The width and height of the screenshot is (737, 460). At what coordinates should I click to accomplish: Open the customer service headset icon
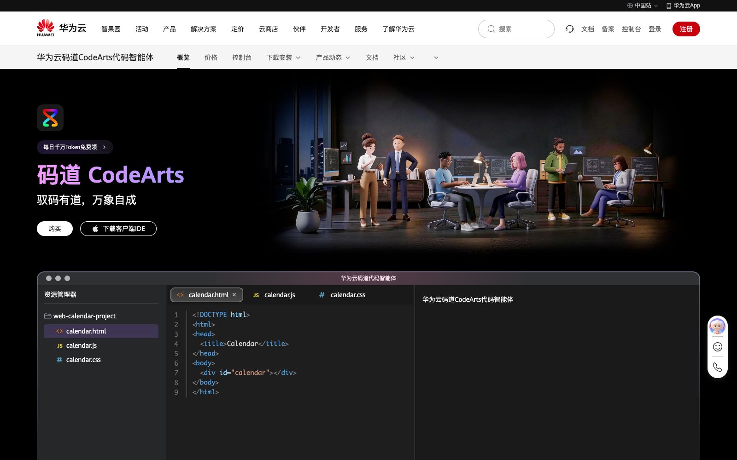(570, 29)
